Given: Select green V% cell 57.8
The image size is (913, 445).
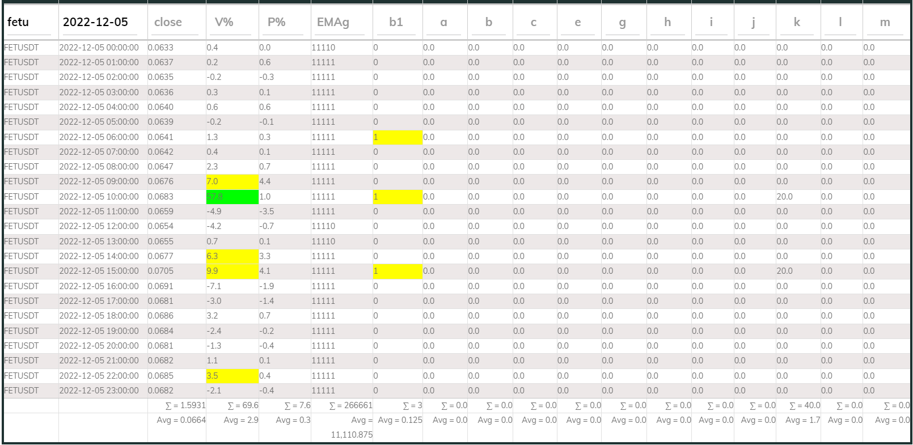Looking at the screenshot, I should click(232, 197).
